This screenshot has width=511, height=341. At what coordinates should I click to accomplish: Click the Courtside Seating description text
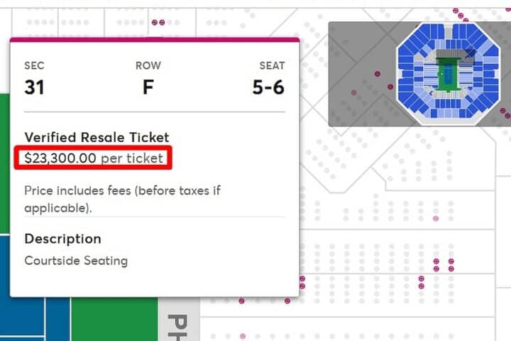(76, 261)
